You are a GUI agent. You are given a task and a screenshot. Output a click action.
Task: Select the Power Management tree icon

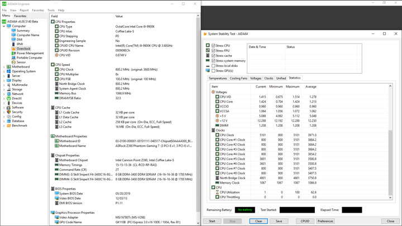coord(14,53)
